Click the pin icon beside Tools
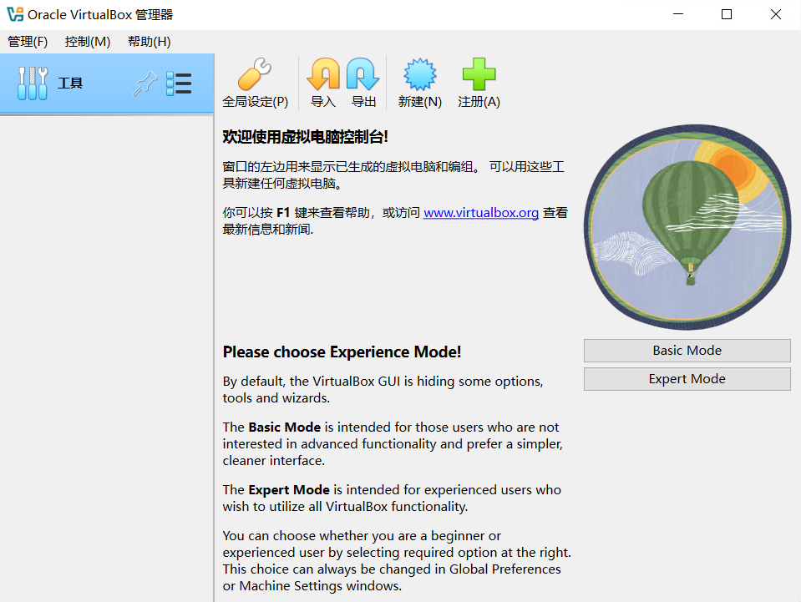 click(x=145, y=83)
